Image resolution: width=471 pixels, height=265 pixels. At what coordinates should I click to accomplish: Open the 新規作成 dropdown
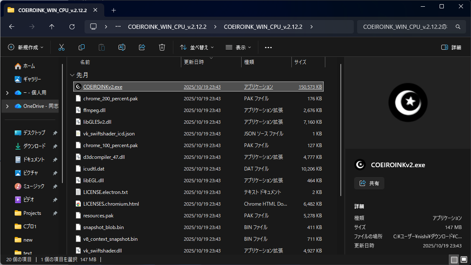coord(26,47)
